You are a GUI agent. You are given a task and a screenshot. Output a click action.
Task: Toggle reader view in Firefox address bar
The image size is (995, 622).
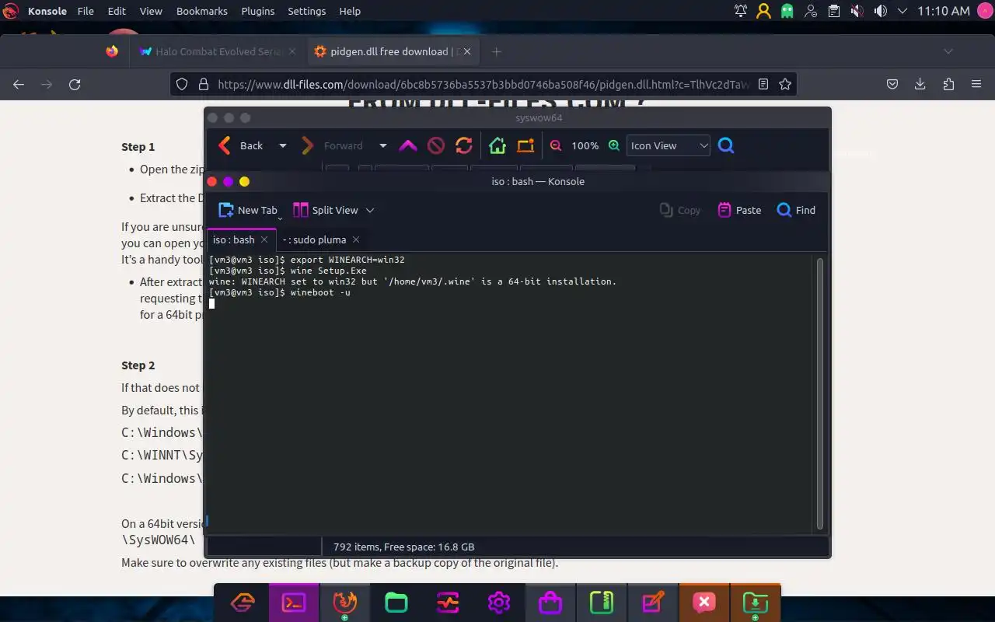pos(763,84)
